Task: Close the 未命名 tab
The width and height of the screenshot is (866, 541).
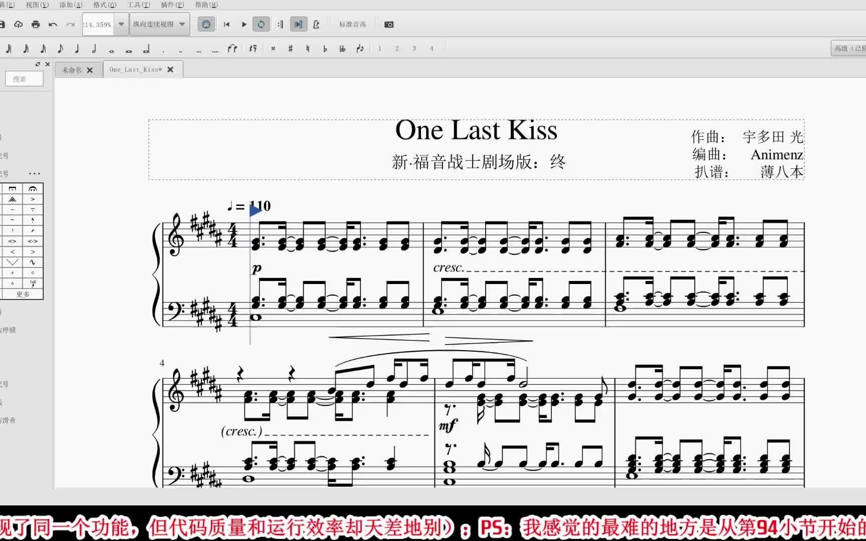Action: [x=90, y=70]
